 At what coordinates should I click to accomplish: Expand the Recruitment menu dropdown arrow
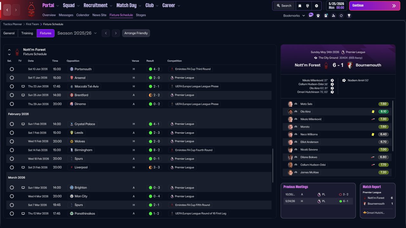pos(111,6)
